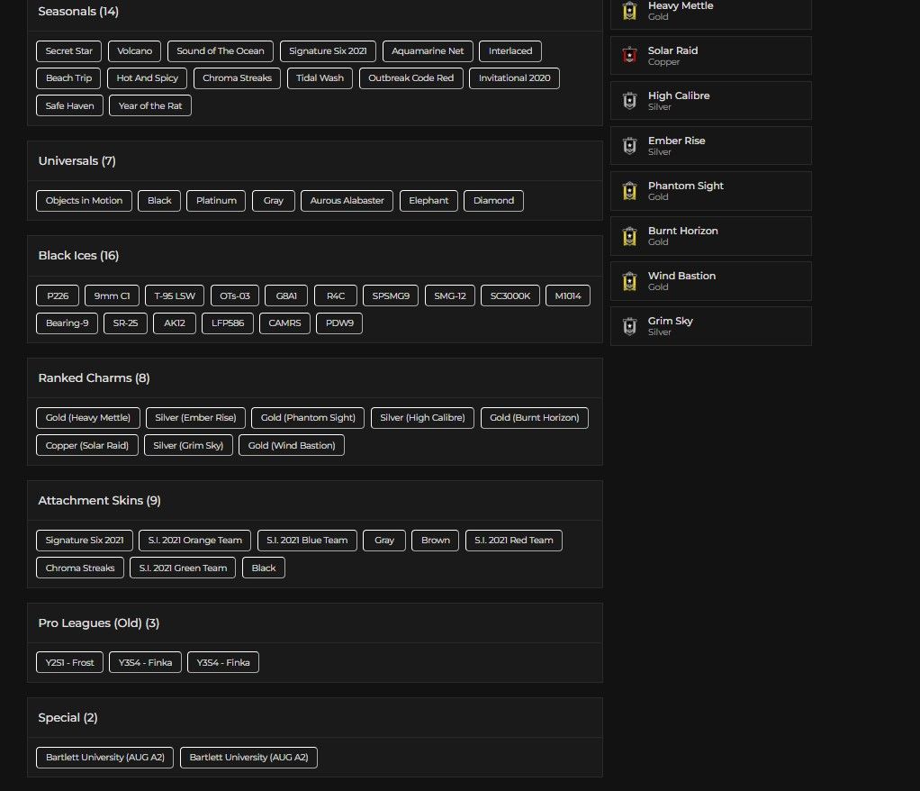Select the Volcano seasonal skin tag
Viewport: 920px width, 791px height.
click(134, 51)
